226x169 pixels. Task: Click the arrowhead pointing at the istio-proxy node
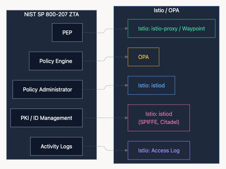[x=126, y=28]
